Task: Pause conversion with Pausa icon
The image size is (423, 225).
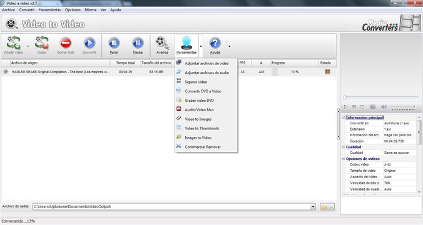Action: coord(138,43)
